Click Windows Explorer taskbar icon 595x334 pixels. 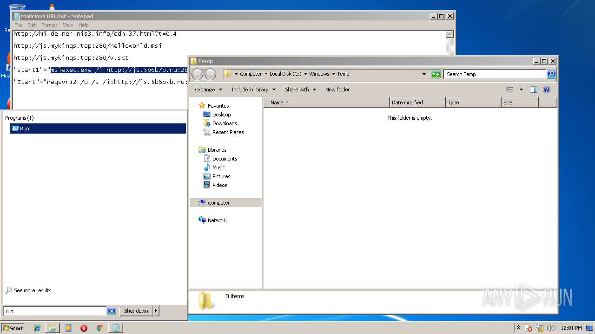click(53, 328)
